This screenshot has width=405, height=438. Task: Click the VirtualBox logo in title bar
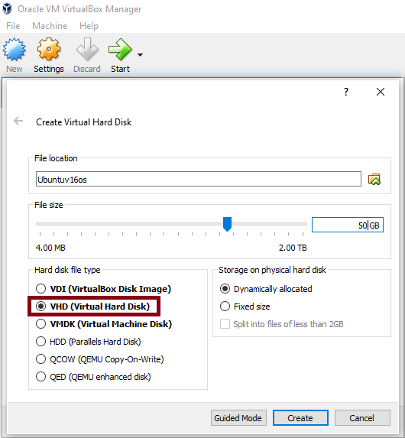7,8
